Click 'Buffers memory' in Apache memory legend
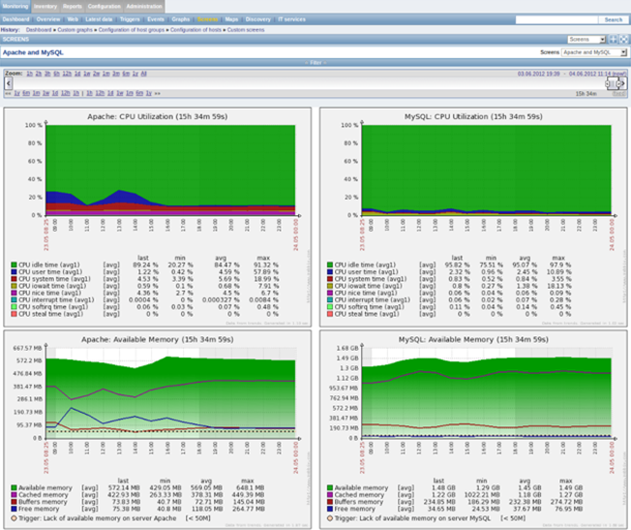 pyautogui.click(x=43, y=502)
